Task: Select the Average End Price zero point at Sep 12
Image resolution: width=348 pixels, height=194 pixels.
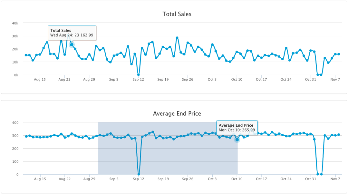Action: pos(139,174)
